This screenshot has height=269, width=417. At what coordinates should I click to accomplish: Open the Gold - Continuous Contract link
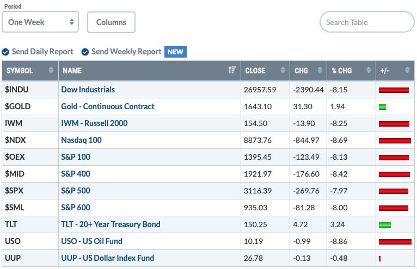point(108,107)
